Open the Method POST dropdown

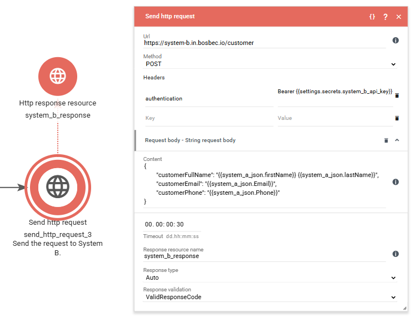click(270, 64)
